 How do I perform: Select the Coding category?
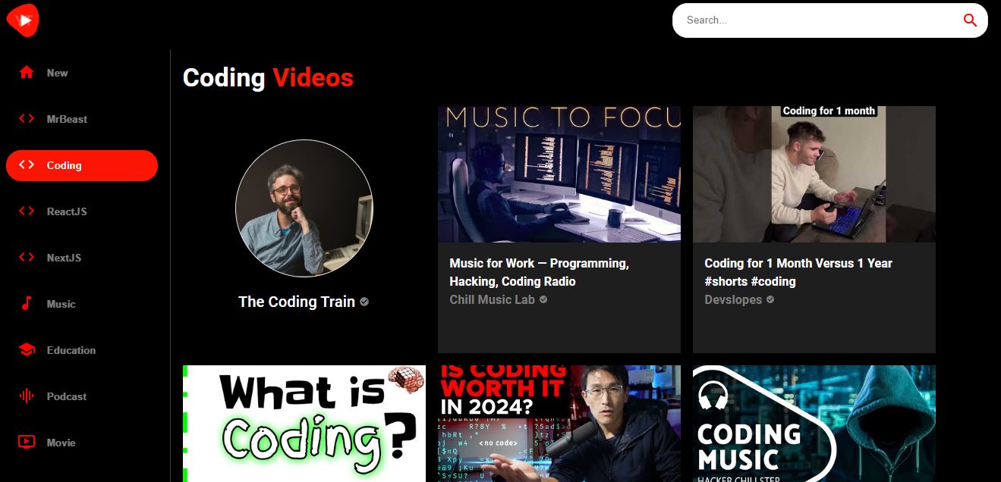[82, 165]
